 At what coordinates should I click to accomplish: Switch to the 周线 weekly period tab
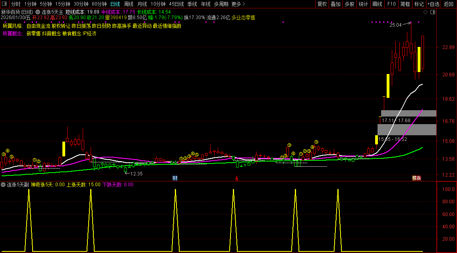tap(129, 4)
